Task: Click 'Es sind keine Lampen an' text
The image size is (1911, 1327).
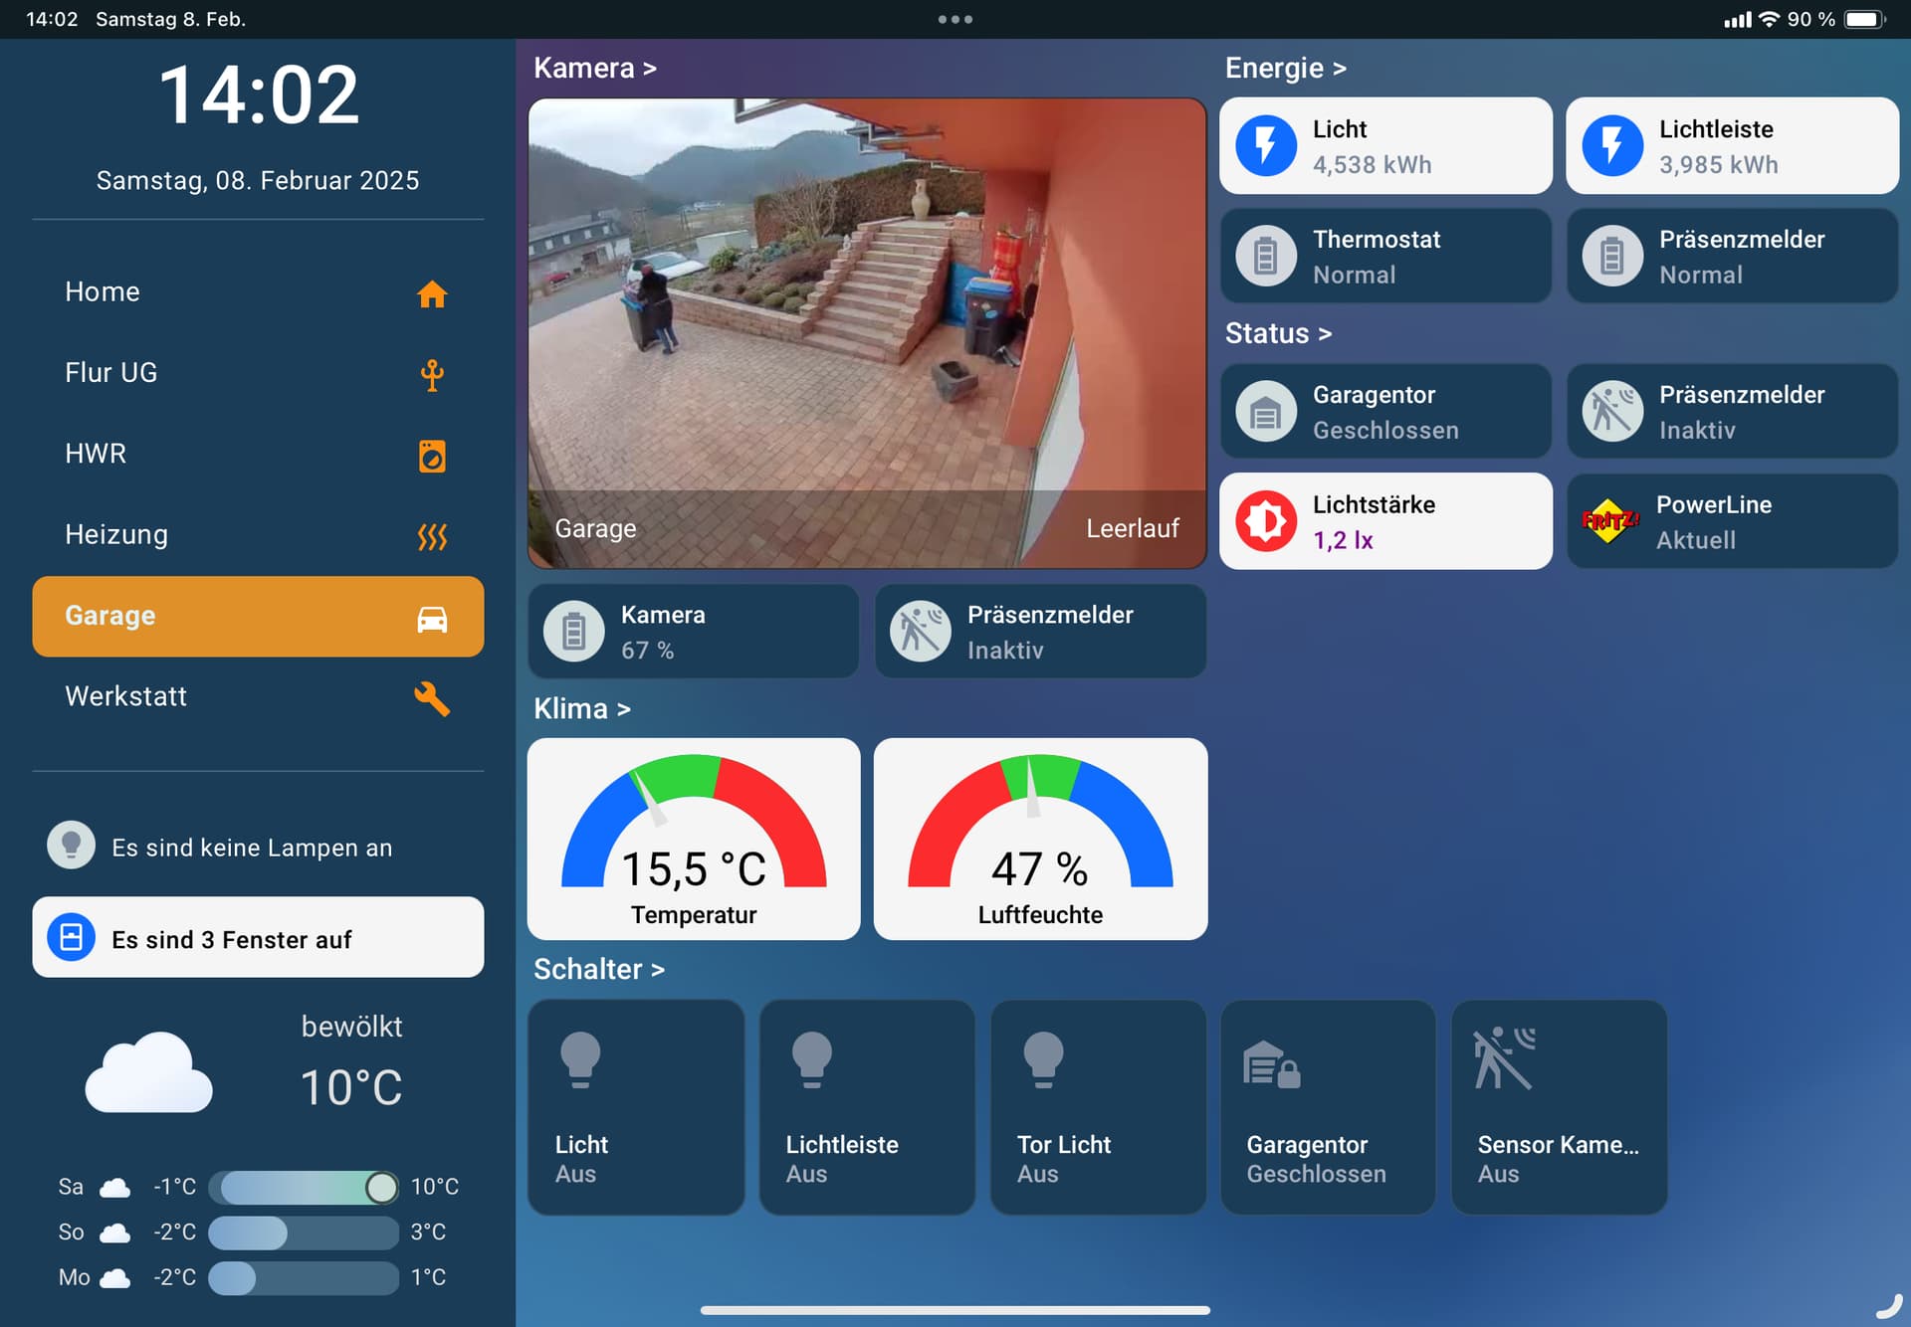Action: pos(252,848)
